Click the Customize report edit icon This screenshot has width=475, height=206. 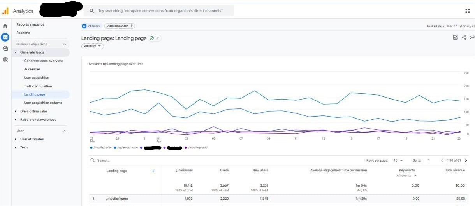(x=455, y=37)
